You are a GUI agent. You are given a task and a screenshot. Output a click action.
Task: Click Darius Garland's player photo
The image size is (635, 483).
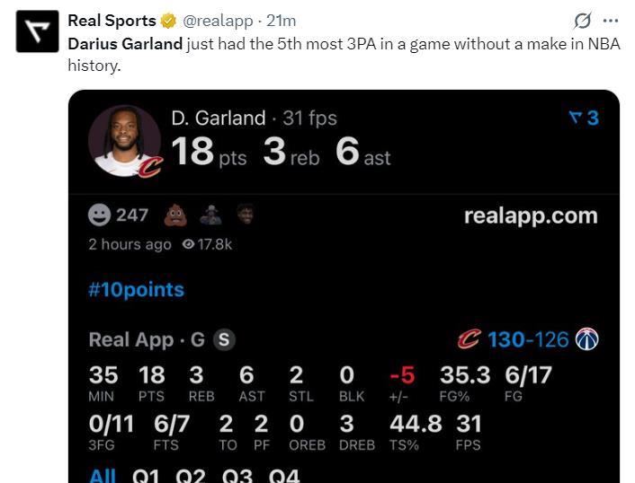click(125, 141)
